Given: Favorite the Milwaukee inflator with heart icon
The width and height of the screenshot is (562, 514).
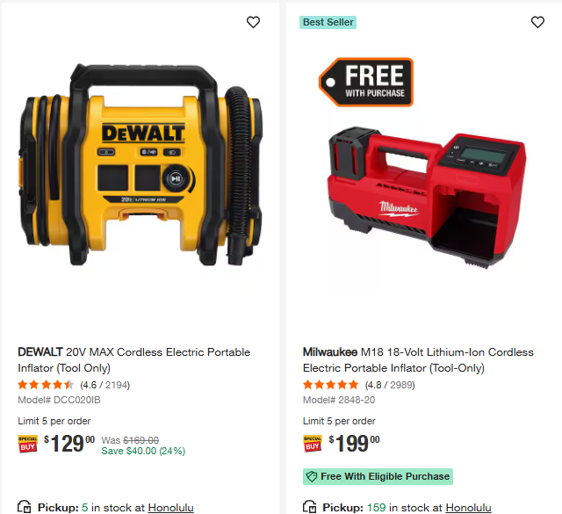Looking at the screenshot, I should click(537, 22).
